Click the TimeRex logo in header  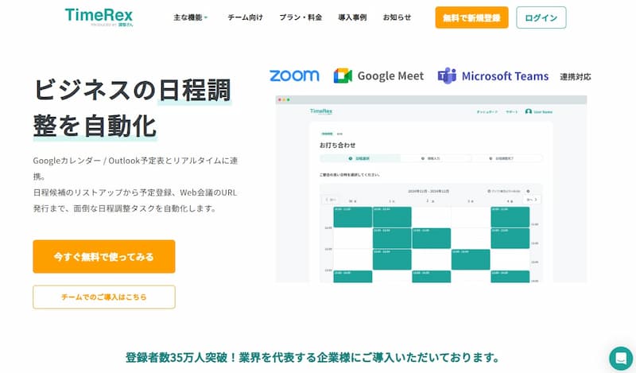click(99, 17)
